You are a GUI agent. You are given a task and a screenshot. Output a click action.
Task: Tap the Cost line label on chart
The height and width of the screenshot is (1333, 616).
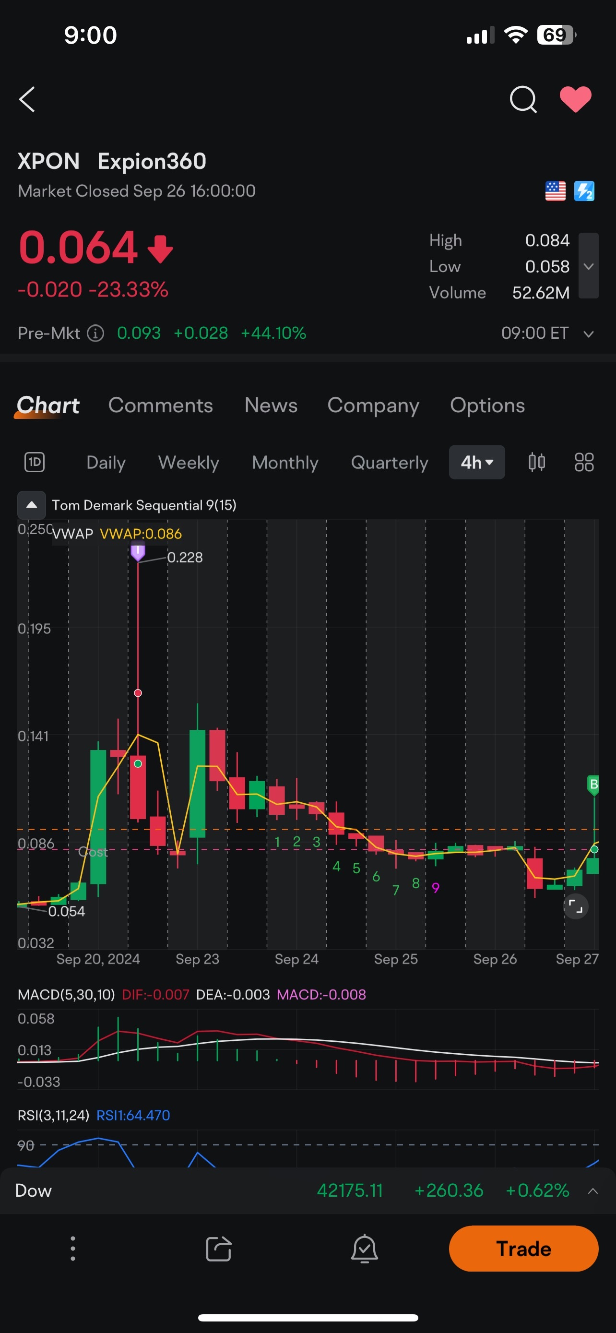pos(93,852)
